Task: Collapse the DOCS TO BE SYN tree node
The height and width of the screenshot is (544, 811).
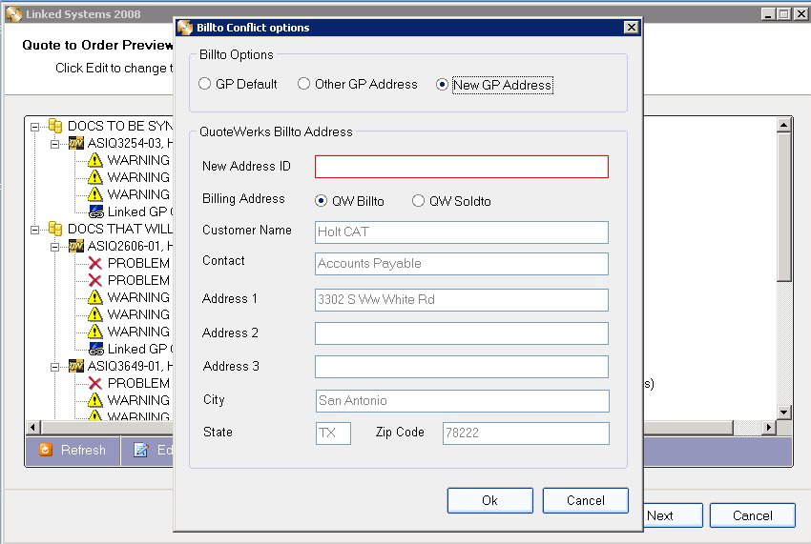Action: coord(34,127)
